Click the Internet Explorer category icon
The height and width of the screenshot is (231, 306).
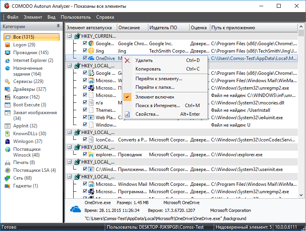(8, 60)
